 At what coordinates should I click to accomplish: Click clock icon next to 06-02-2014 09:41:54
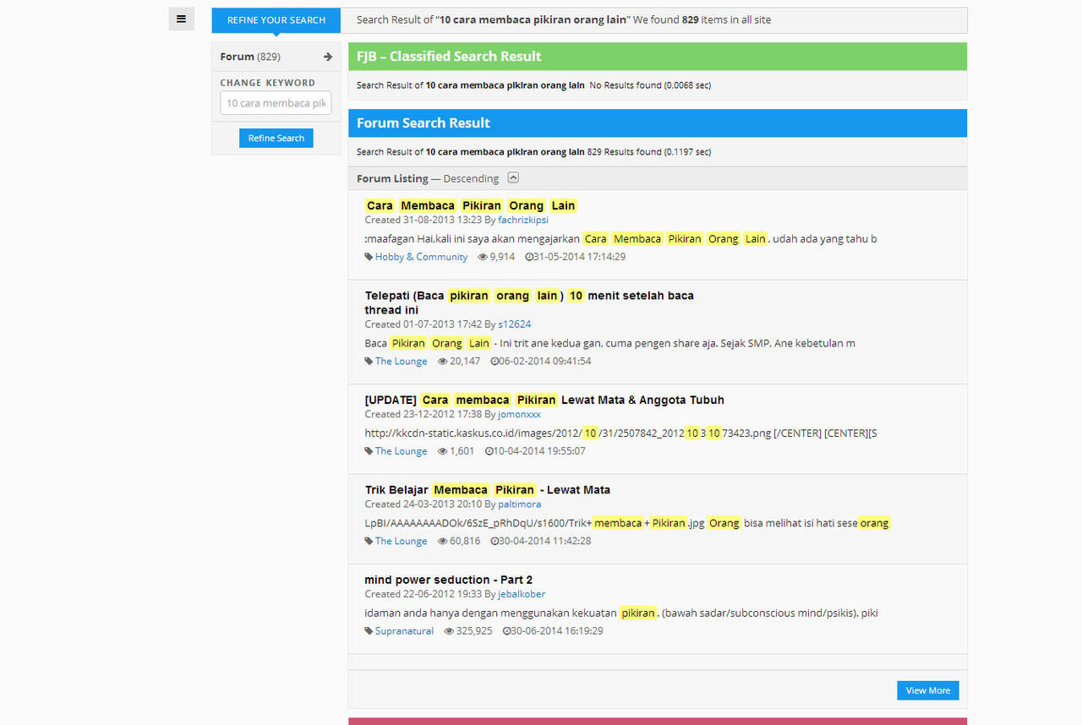pos(495,362)
